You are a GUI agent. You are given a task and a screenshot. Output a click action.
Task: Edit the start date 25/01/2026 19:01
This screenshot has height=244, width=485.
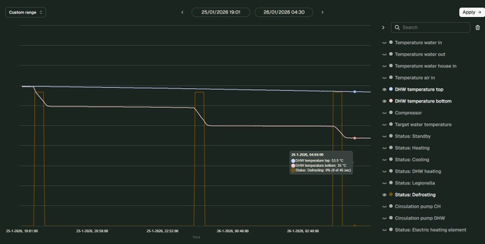click(x=221, y=12)
